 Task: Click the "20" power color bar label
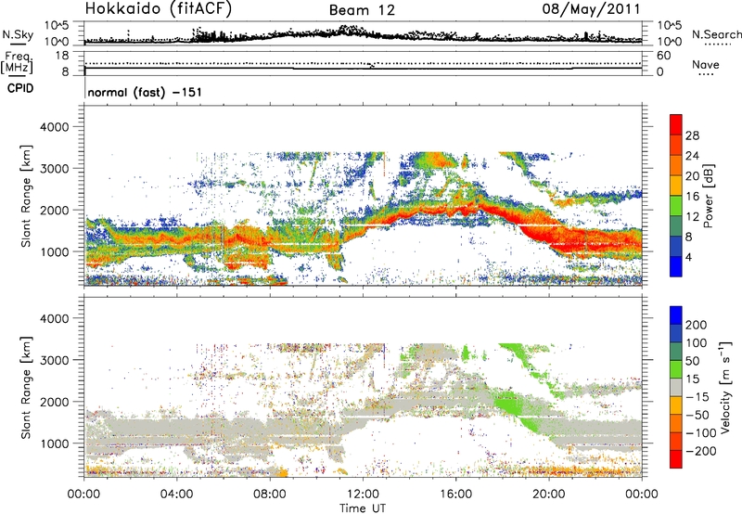692,176
